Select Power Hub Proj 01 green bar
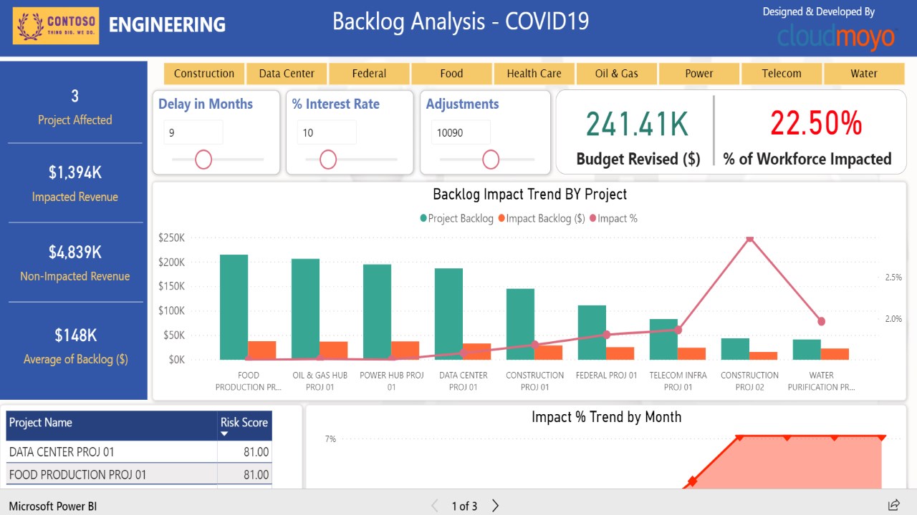 tap(377, 312)
